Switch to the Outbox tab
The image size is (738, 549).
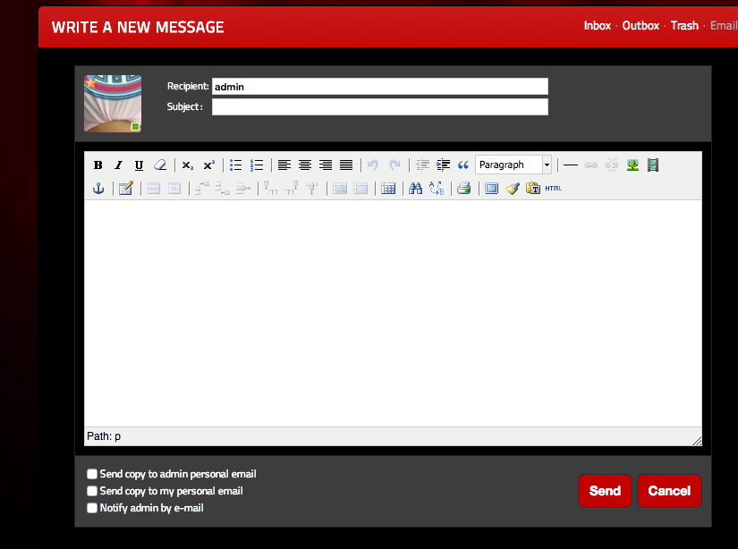(640, 26)
